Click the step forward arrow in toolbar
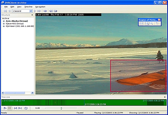 pos(35,11)
